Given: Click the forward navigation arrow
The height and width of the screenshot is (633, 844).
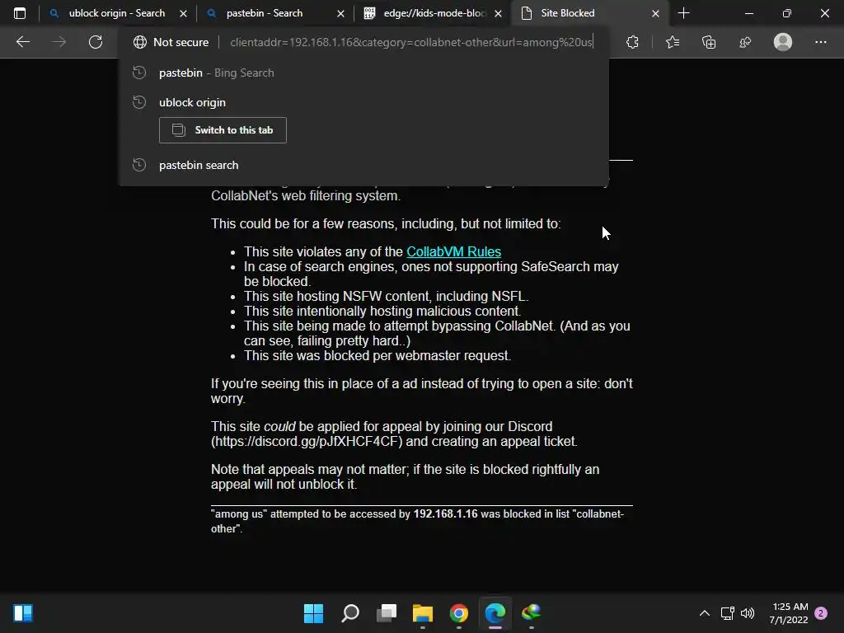Looking at the screenshot, I should 59,42.
